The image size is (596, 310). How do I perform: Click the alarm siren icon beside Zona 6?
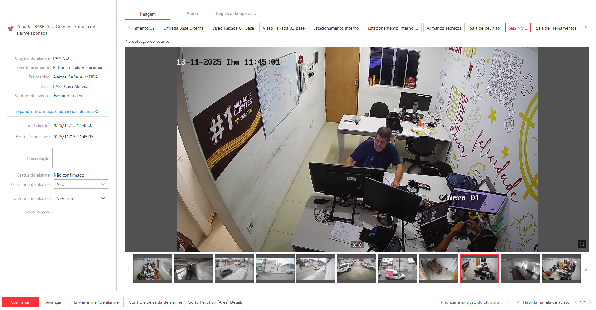10,29
